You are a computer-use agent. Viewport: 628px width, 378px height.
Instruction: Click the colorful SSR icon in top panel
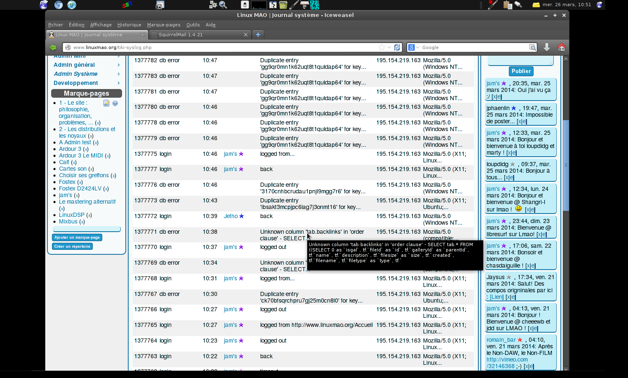point(127,5)
